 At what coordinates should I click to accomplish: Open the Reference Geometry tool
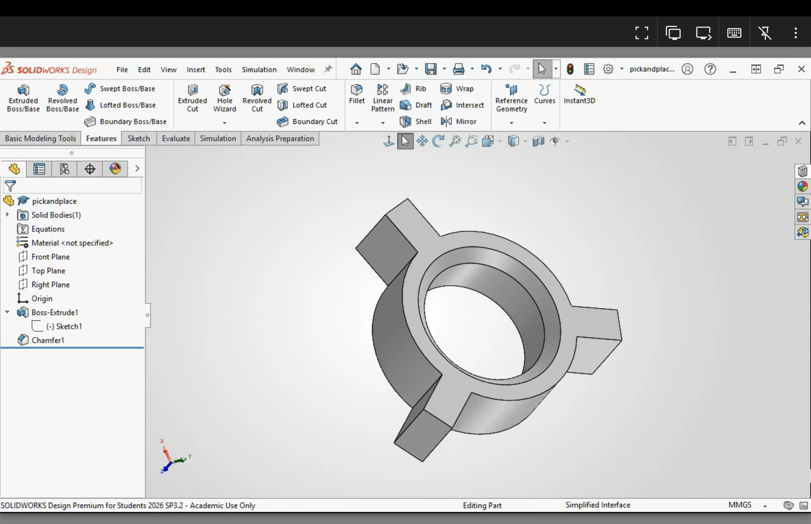(x=511, y=98)
